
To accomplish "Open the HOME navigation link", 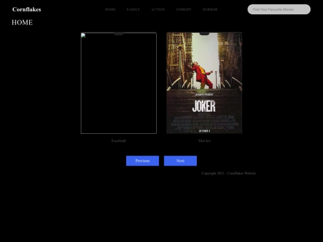I will pyautogui.click(x=110, y=10).
